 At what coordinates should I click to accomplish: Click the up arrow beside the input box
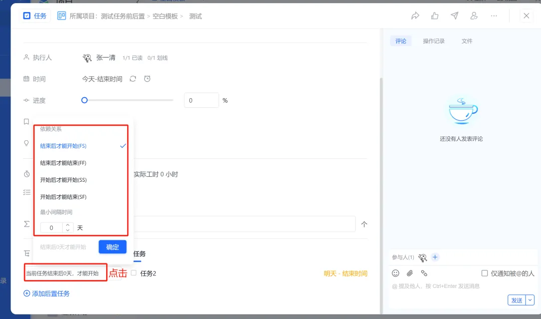(x=364, y=224)
